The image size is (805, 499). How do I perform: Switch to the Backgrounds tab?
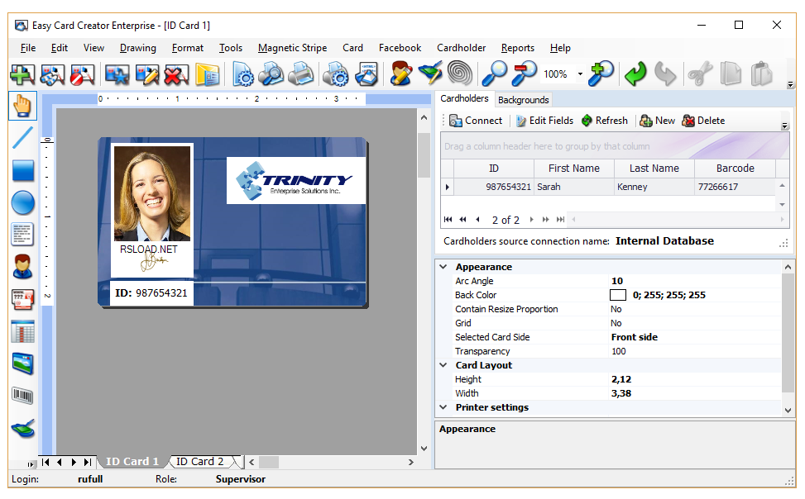523,100
